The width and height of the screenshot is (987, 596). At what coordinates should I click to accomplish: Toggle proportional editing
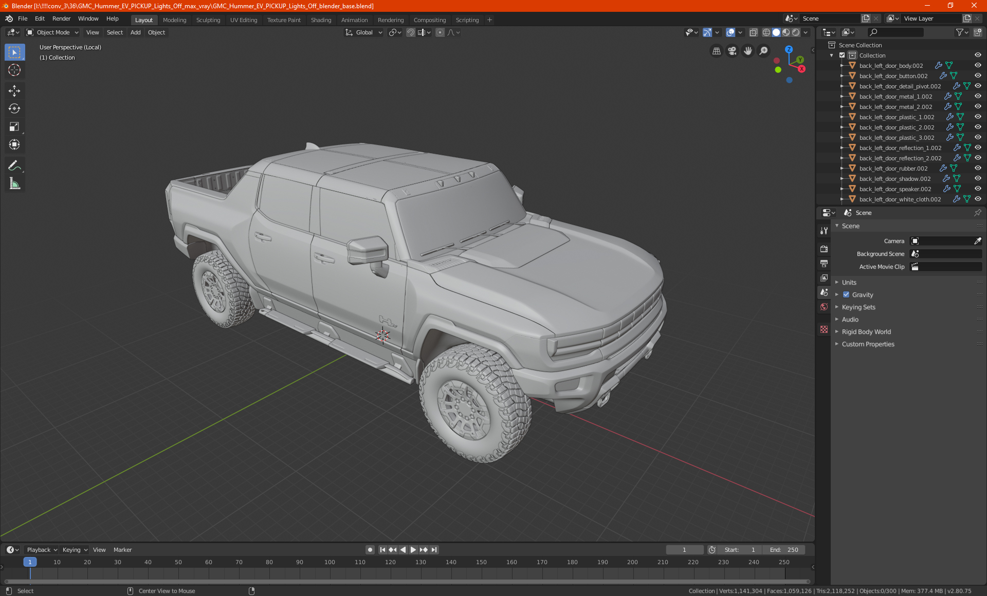(x=440, y=32)
